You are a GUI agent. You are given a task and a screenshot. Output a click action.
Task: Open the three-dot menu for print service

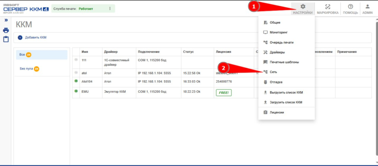[110, 8]
